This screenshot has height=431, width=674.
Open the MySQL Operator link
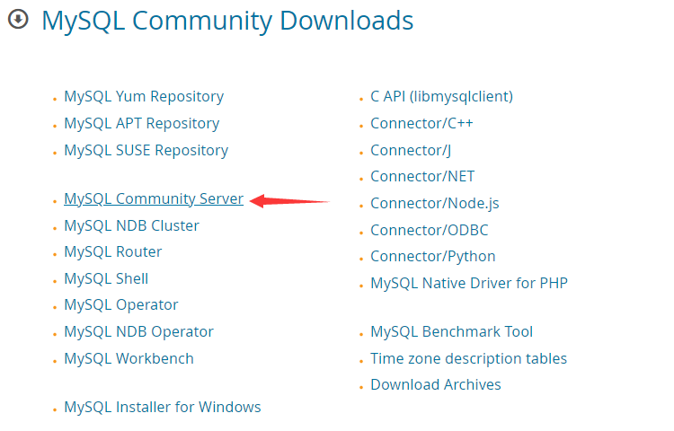click(120, 304)
